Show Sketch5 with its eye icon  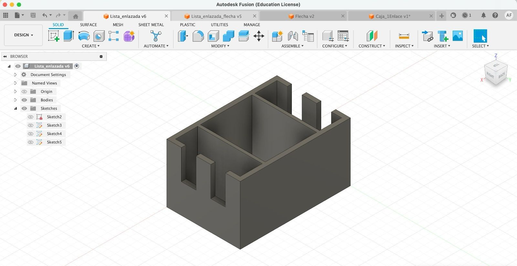click(x=30, y=142)
